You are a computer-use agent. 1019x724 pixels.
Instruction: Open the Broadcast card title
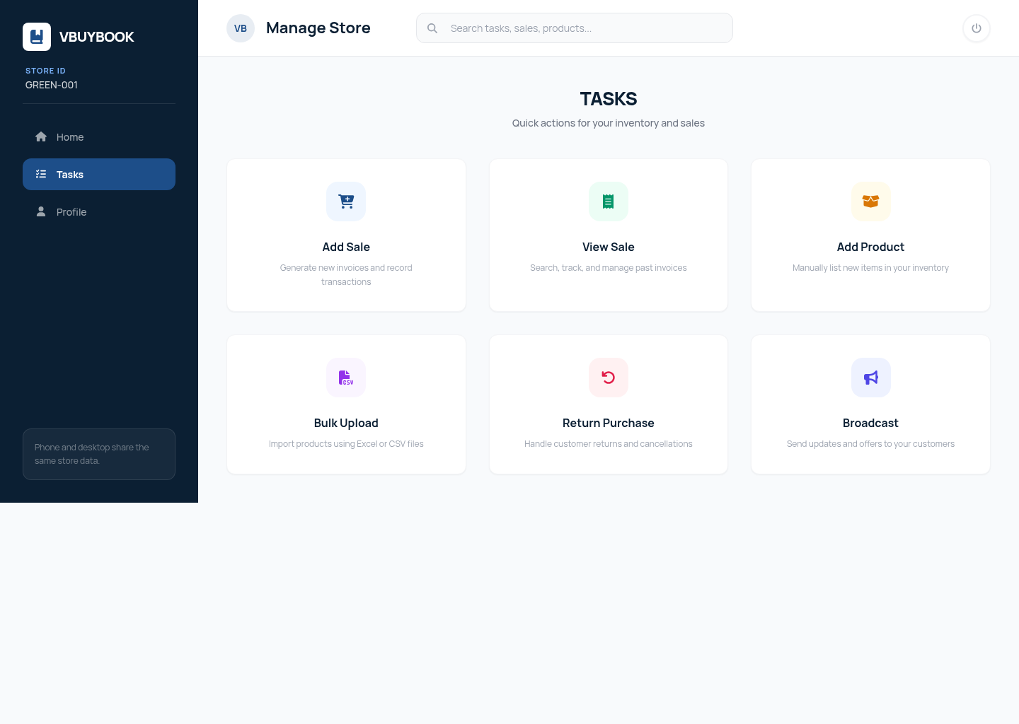coord(871,423)
